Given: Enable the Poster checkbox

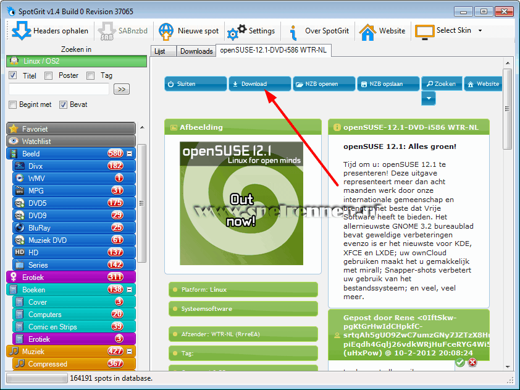Looking at the screenshot, I should point(48,75).
